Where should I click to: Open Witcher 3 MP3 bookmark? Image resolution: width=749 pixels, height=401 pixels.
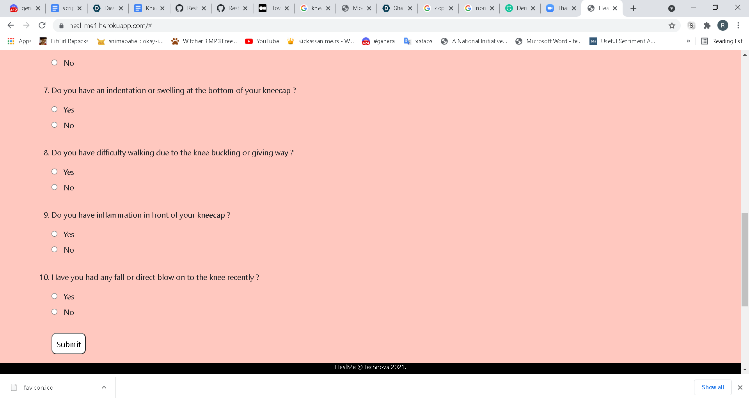[x=204, y=41]
